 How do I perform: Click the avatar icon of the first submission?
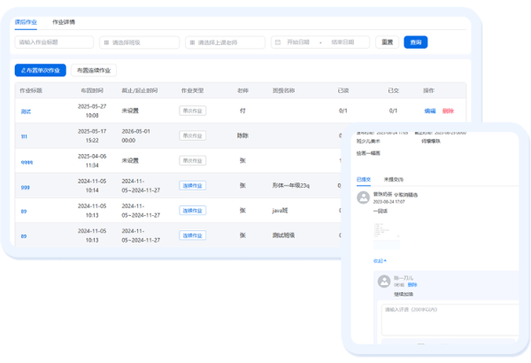[363, 197]
